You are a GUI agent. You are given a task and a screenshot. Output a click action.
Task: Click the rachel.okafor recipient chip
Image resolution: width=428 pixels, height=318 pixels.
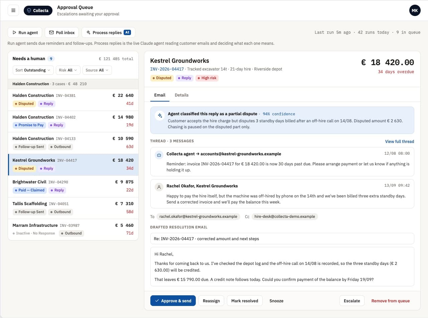click(x=198, y=216)
